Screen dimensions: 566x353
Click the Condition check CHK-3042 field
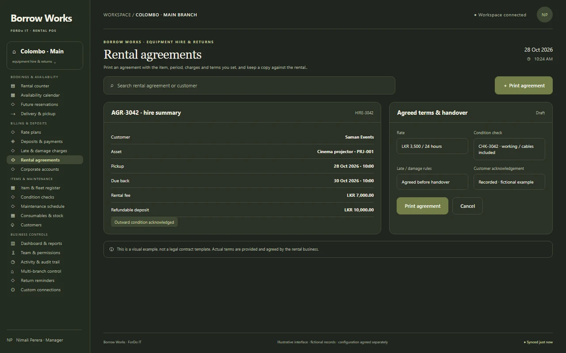click(x=509, y=149)
